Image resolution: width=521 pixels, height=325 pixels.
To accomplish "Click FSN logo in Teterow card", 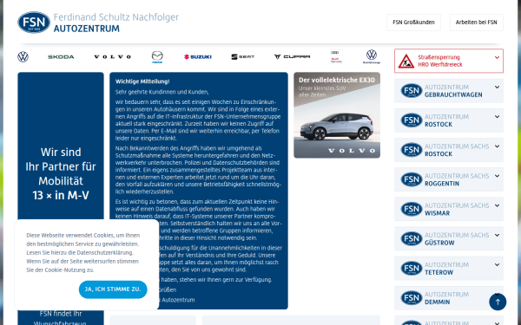I will (x=412, y=269).
